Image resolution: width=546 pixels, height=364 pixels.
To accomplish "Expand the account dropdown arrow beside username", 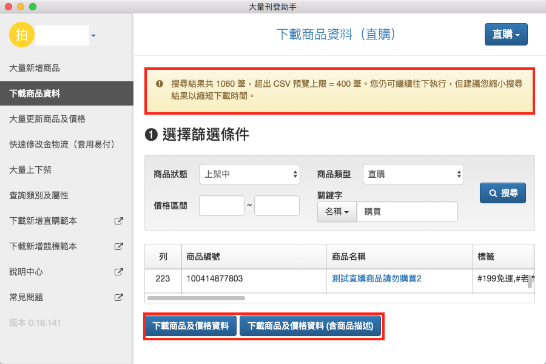I will 93,36.
